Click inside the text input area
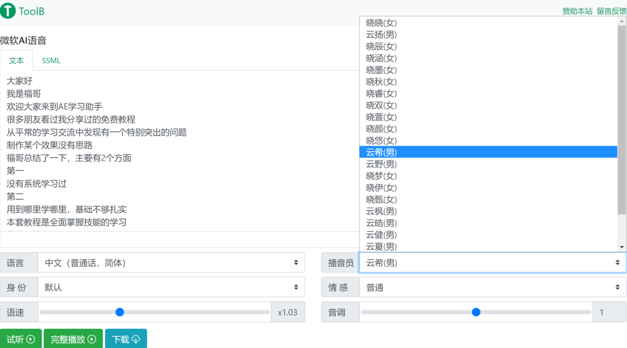Screen dimensions: 627x348 tap(180, 151)
